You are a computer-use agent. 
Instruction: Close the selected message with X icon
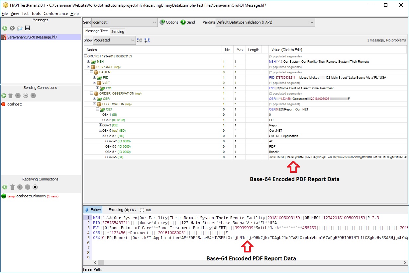pyautogui.click(x=12, y=28)
